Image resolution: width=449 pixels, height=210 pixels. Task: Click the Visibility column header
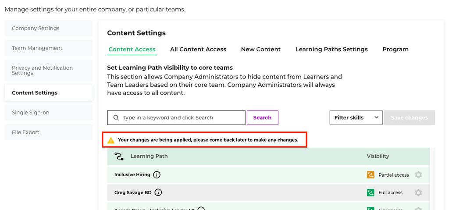tap(378, 156)
